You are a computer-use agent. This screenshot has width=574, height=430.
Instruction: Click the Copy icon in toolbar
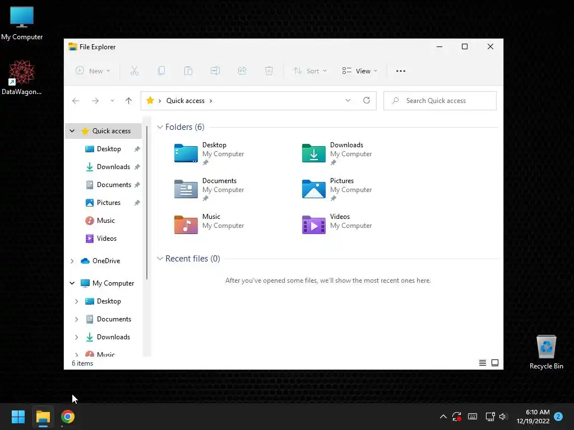[161, 71]
